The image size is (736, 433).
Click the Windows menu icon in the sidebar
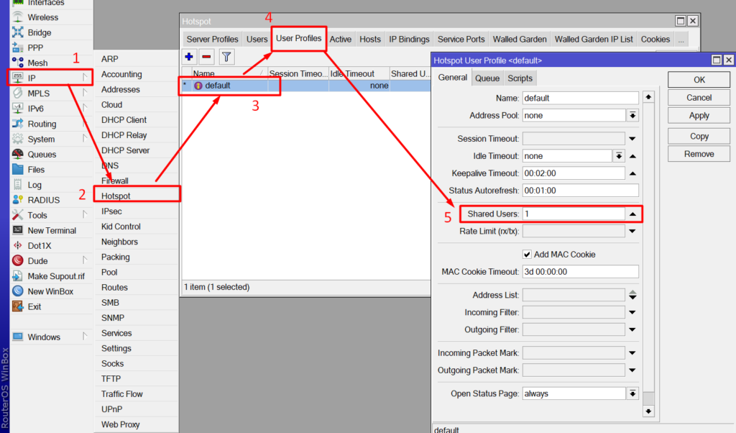[18, 337]
